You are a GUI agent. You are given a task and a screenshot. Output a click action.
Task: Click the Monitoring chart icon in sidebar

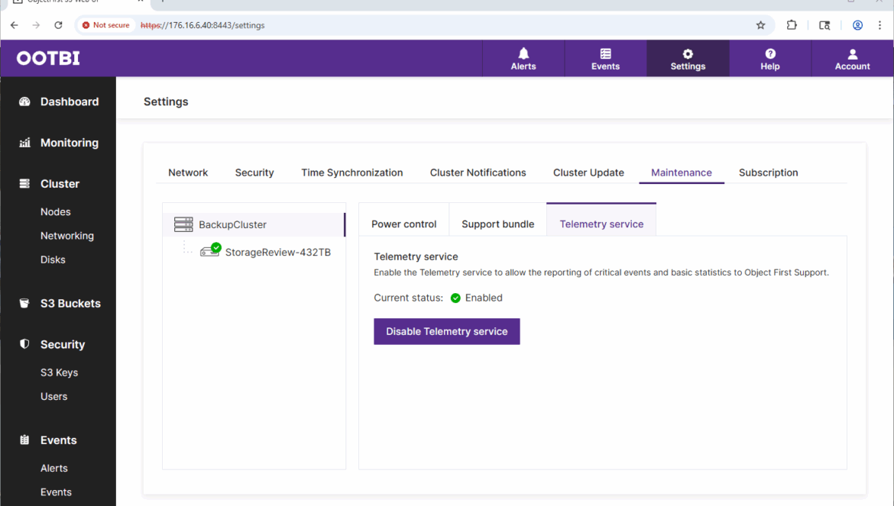pyautogui.click(x=24, y=143)
